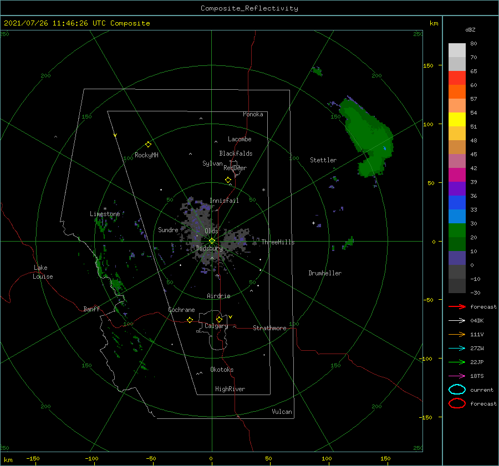This screenshot has height=466, width=499.
Task: Click the magenta 18TS arrow icon
Action: 457,376
